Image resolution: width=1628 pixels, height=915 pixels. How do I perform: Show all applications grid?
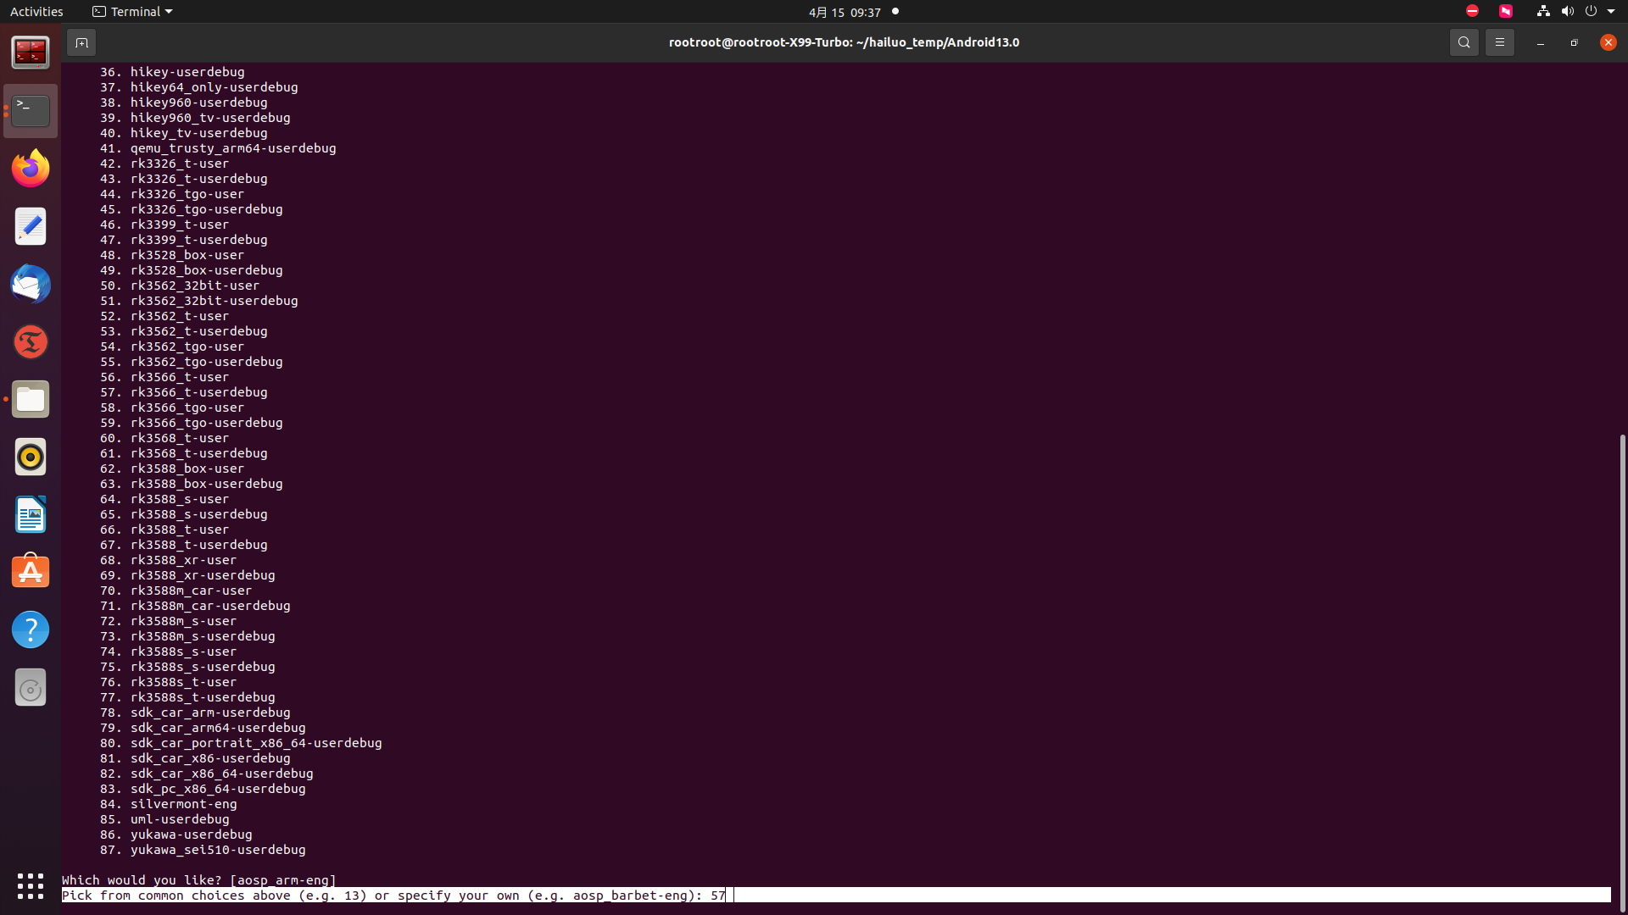[x=31, y=885]
